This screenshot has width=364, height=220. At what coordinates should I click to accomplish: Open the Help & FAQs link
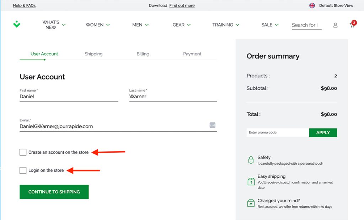tap(24, 5)
